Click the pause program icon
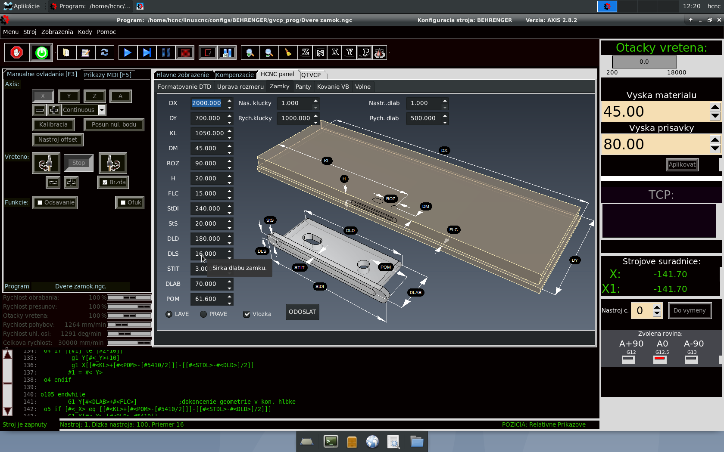Screen dimensions: 724x452 coord(166,53)
